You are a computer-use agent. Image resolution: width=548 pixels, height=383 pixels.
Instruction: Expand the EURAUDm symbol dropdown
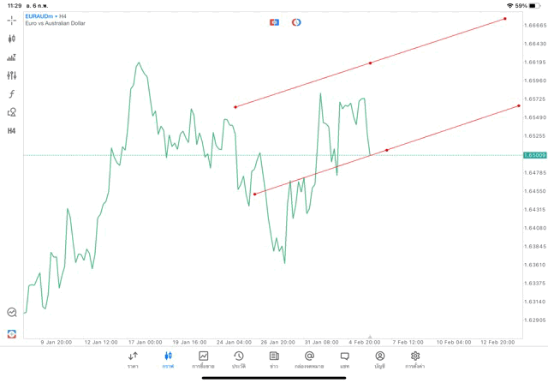point(41,15)
